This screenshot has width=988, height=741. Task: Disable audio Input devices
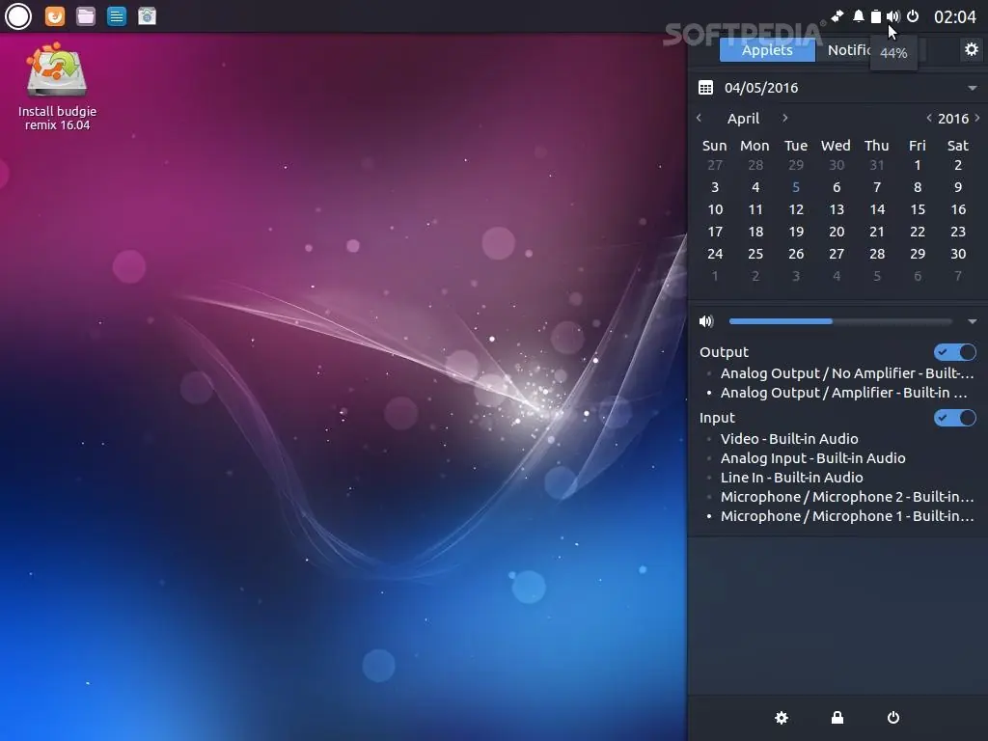pyautogui.click(x=954, y=418)
